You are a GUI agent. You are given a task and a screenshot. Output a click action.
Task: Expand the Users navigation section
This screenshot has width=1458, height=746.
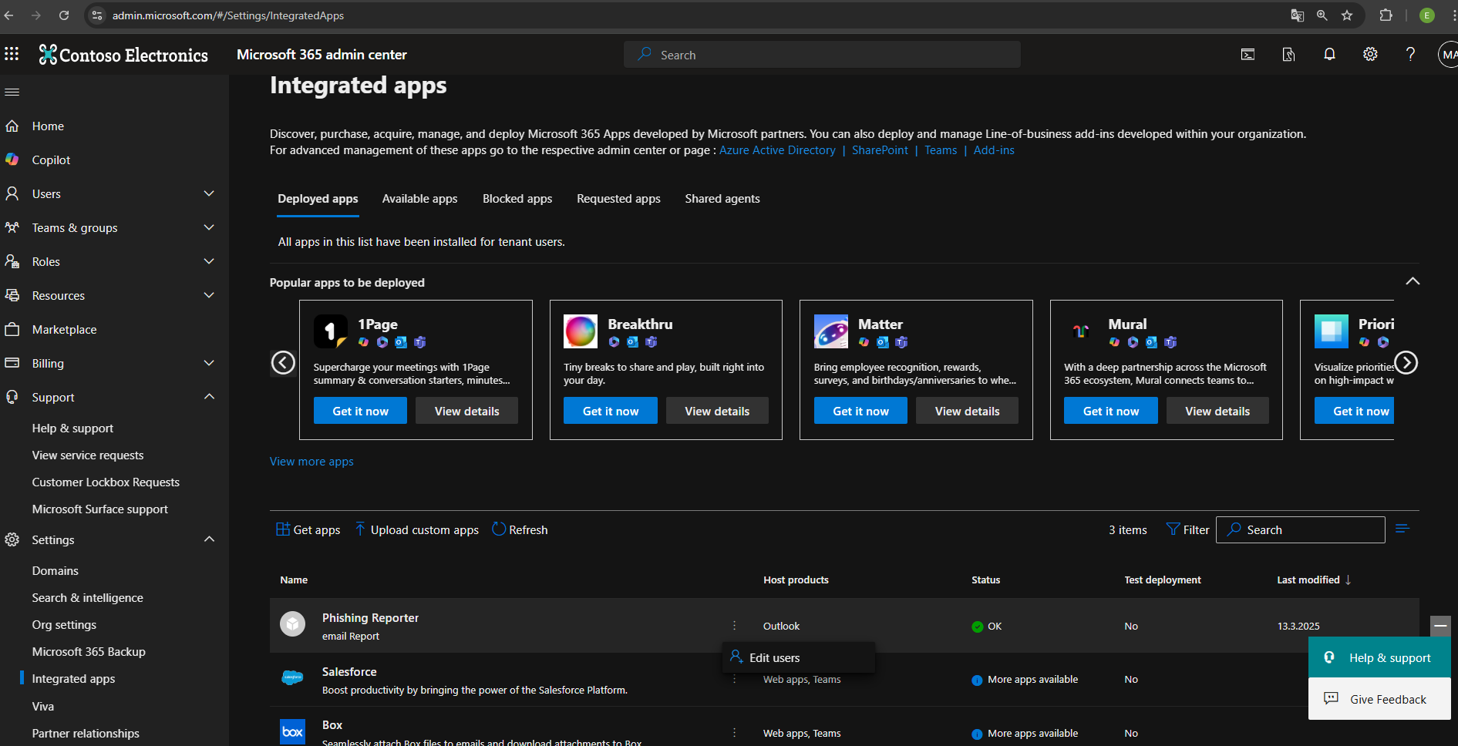coord(209,193)
